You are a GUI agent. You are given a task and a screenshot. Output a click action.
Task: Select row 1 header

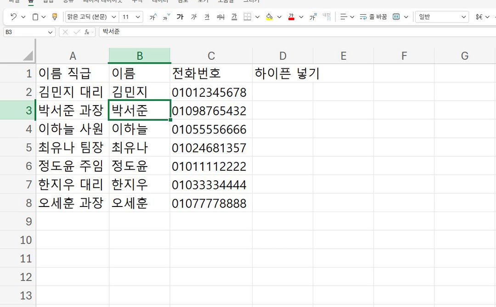click(x=18, y=73)
